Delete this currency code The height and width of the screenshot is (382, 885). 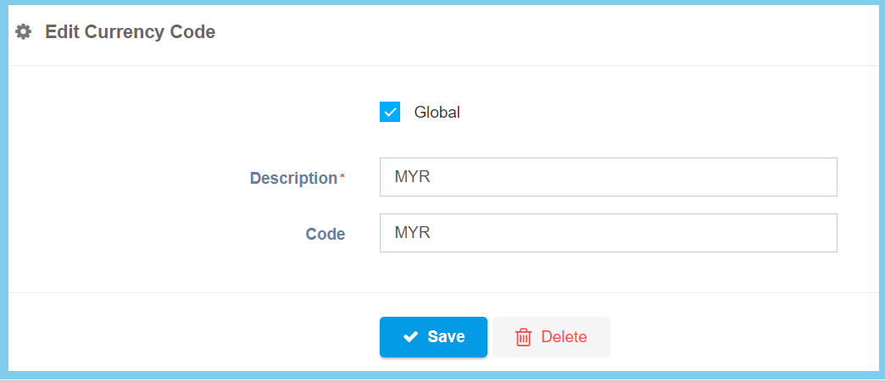tap(551, 337)
